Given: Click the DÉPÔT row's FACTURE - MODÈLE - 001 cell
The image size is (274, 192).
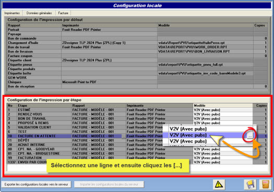Looking at the screenshot, I should [99, 141].
